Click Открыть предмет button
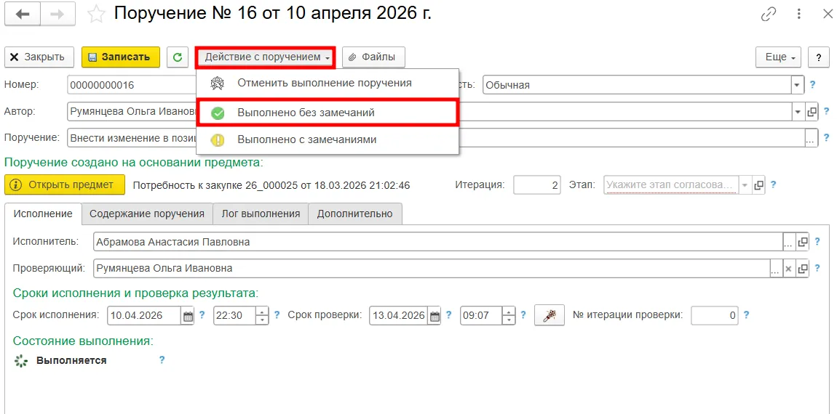The height and width of the screenshot is (414, 837). [x=65, y=185]
